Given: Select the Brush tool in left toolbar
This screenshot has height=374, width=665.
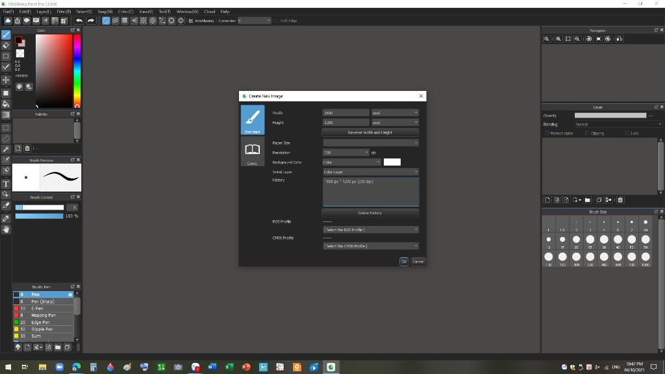Looking at the screenshot, I should coord(6,35).
